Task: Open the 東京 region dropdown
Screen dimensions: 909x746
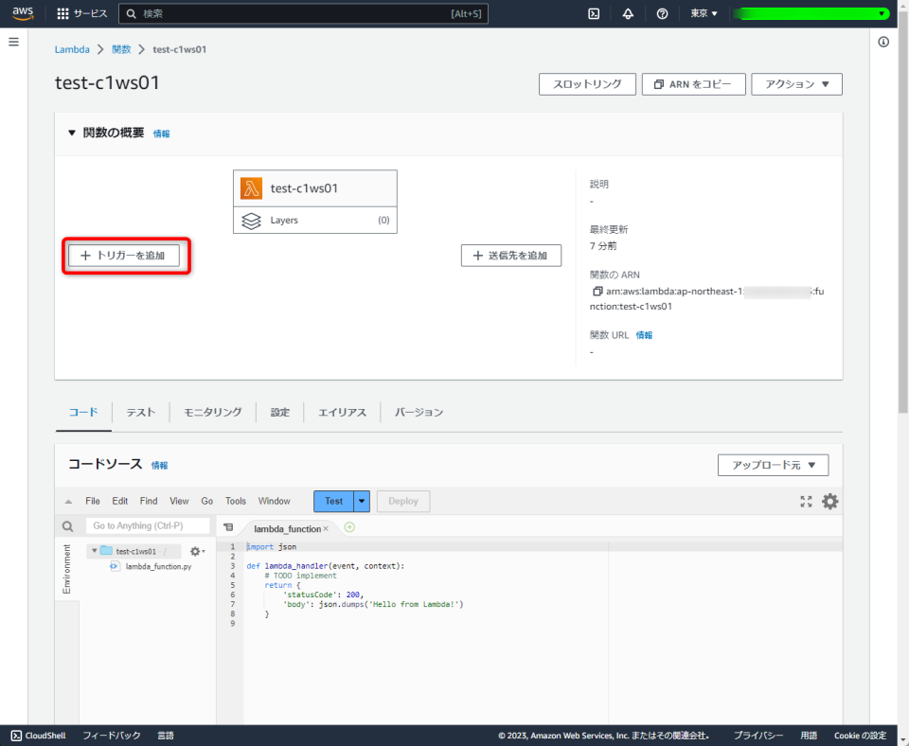Action: (x=702, y=13)
